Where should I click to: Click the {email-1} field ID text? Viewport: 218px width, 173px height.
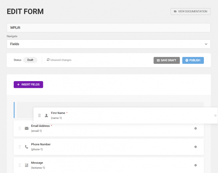tap(36, 131)
